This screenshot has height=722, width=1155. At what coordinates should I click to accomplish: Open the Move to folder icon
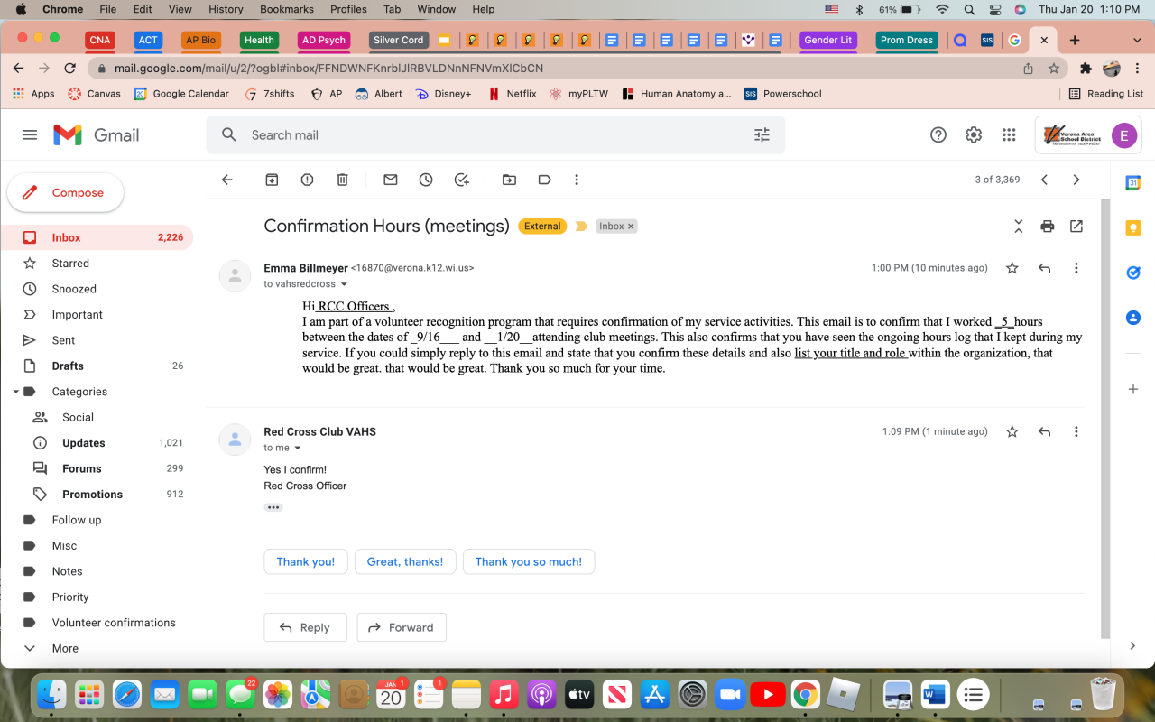click(x=509, y=180)
